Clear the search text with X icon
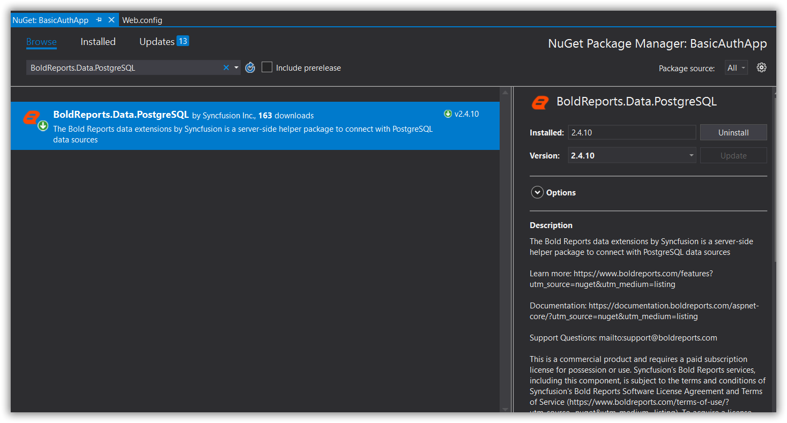The height and width of the screenshot is (423, 787). click(226, 67)
